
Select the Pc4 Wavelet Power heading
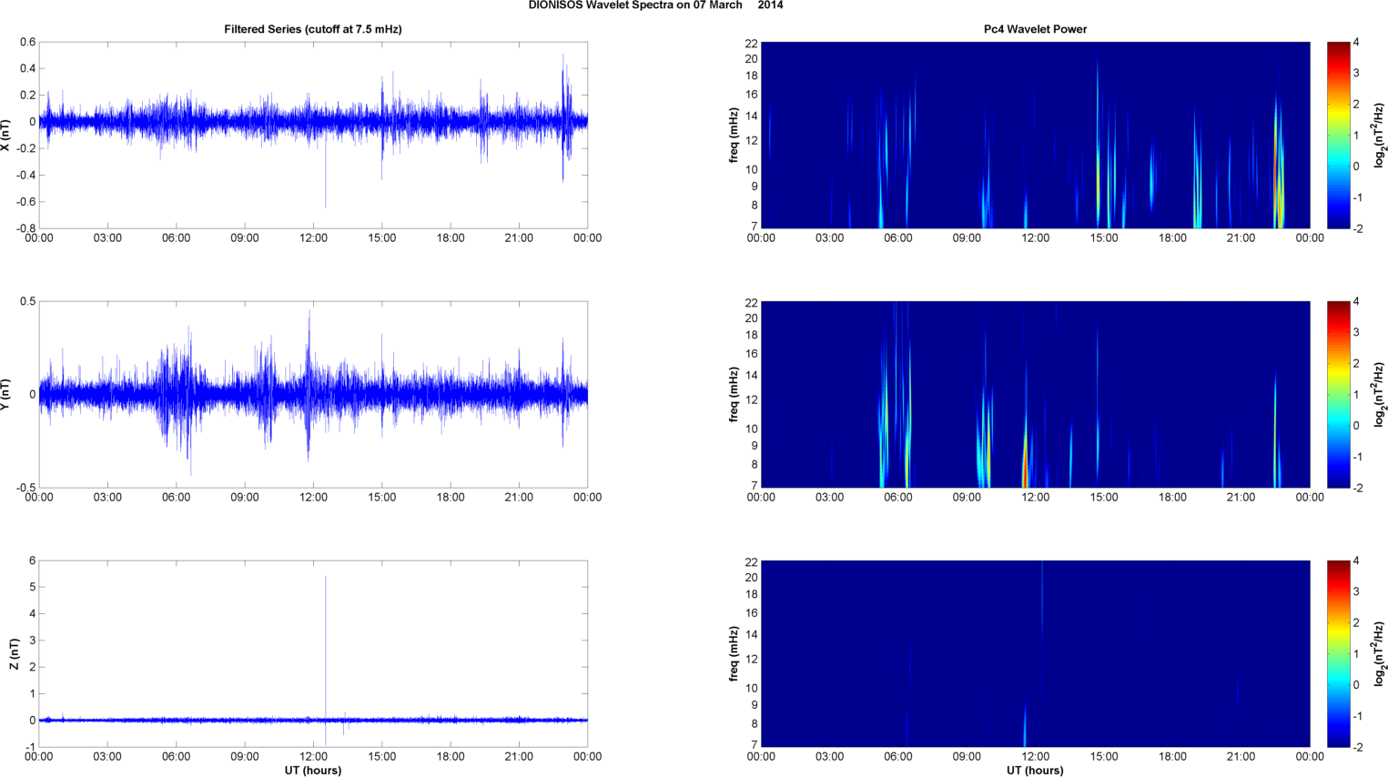point(1035,29)
